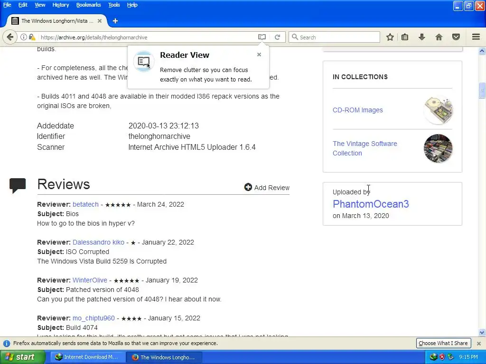
Task: Toggle Reader View icon in address bar
Action: (262, 37)
